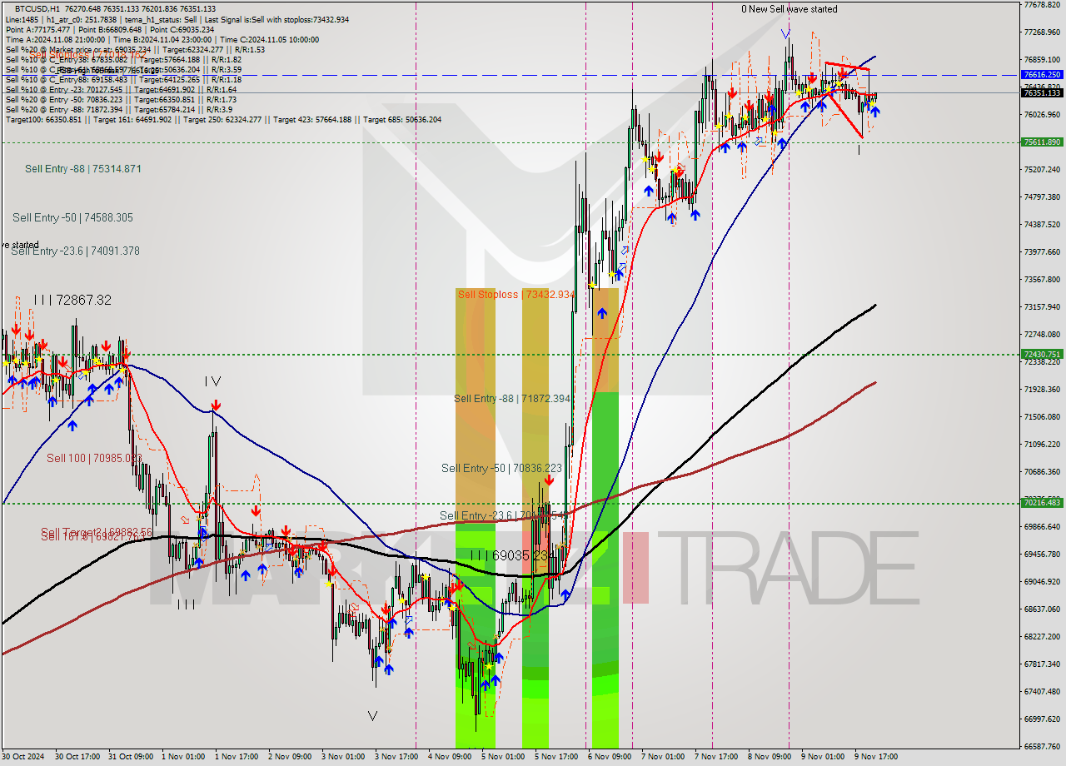The height and width of the screenshot is (766, 1066).
Task: Click the '9 Nov 17:00' time axis label
Action: pos(876,757)
